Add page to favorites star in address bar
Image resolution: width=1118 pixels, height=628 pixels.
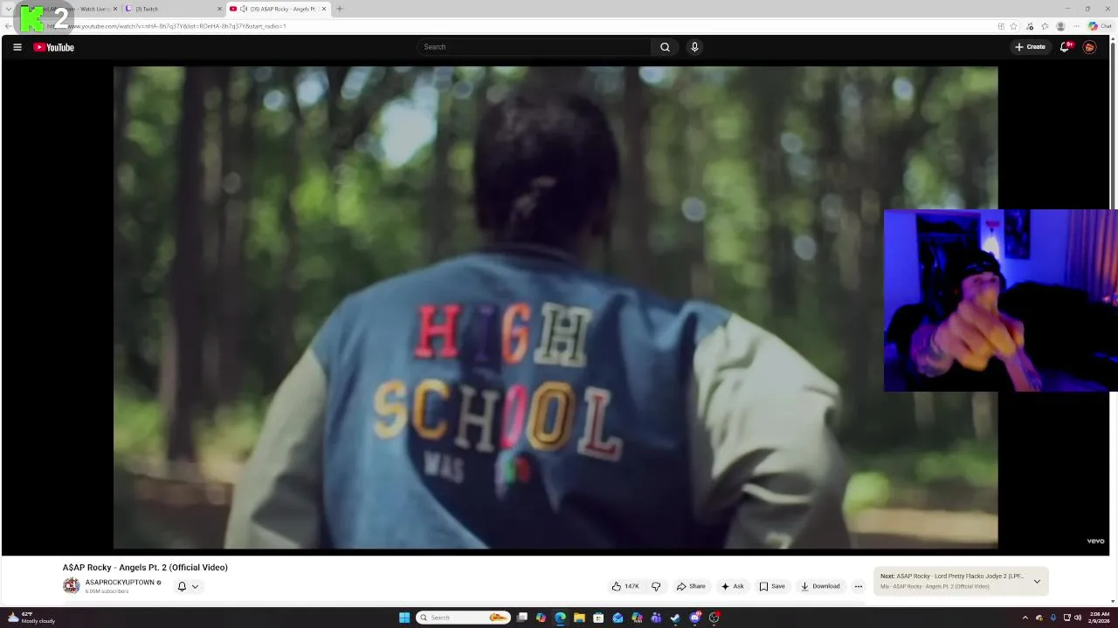[1014, 26]
